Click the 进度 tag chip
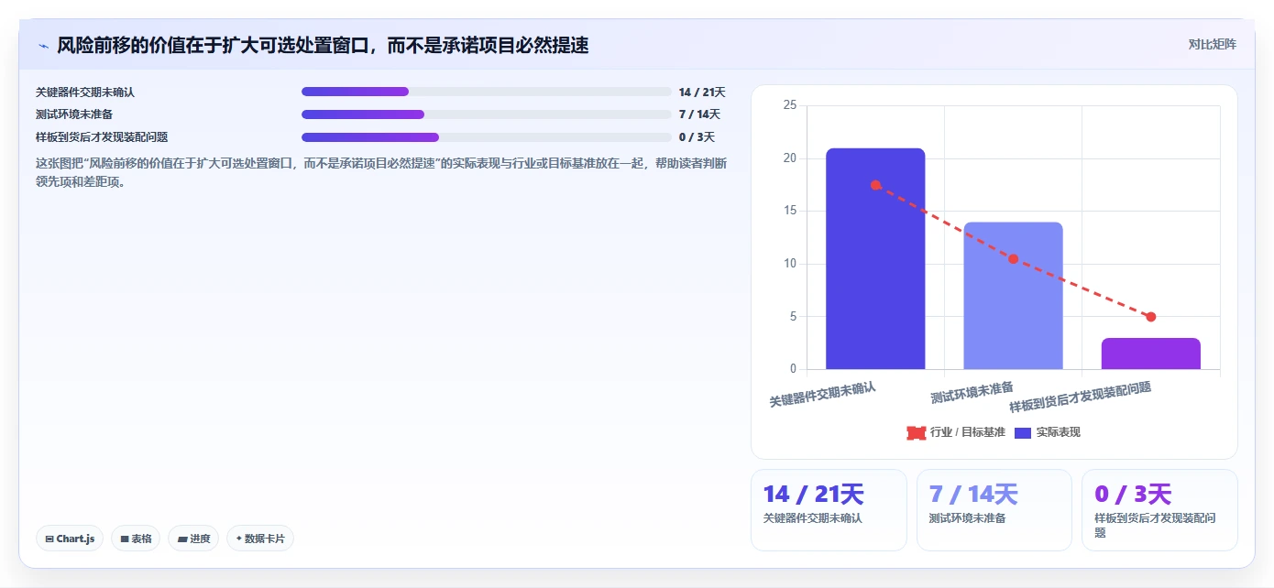This screenshot has height=588, width=1274. [x=193, y=539]
